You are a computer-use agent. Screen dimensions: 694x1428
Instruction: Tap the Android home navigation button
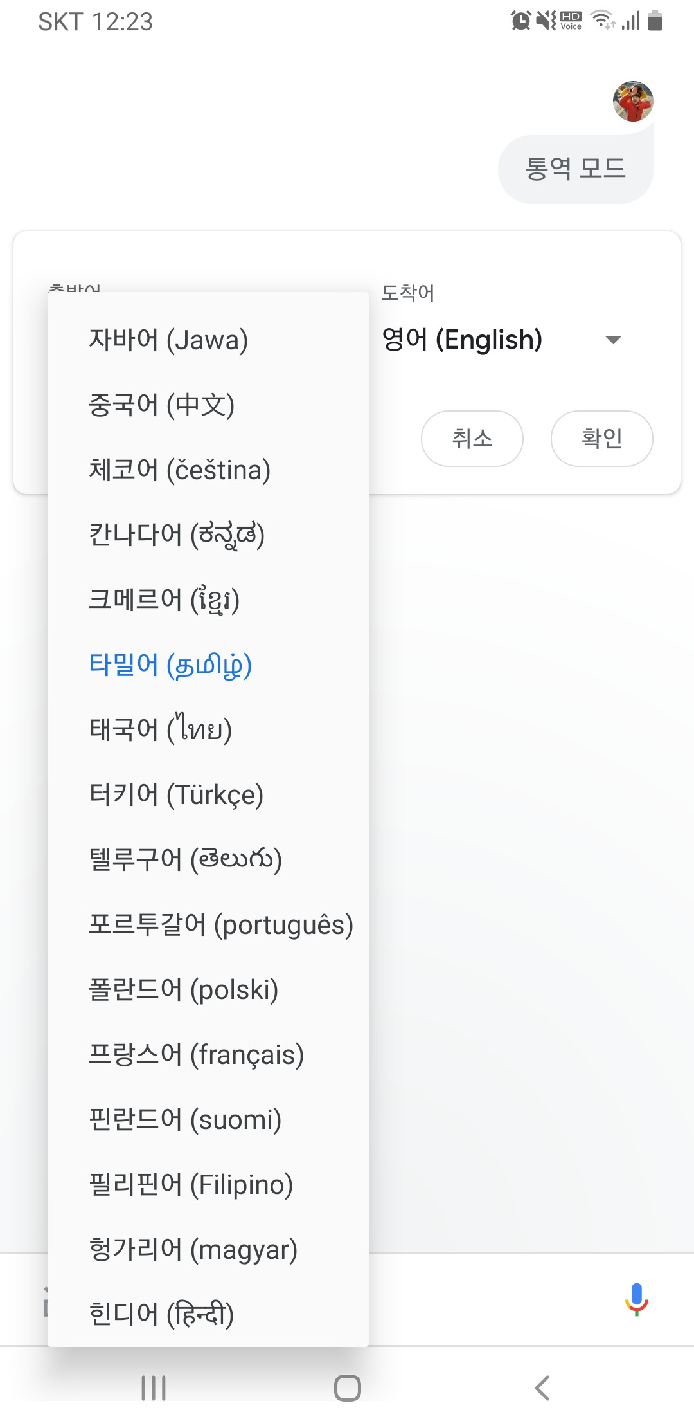(x=347, y=1388)
